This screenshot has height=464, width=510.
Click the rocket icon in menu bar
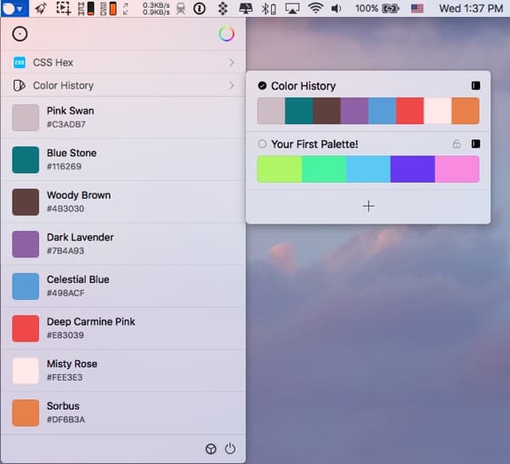click(41, 8)
